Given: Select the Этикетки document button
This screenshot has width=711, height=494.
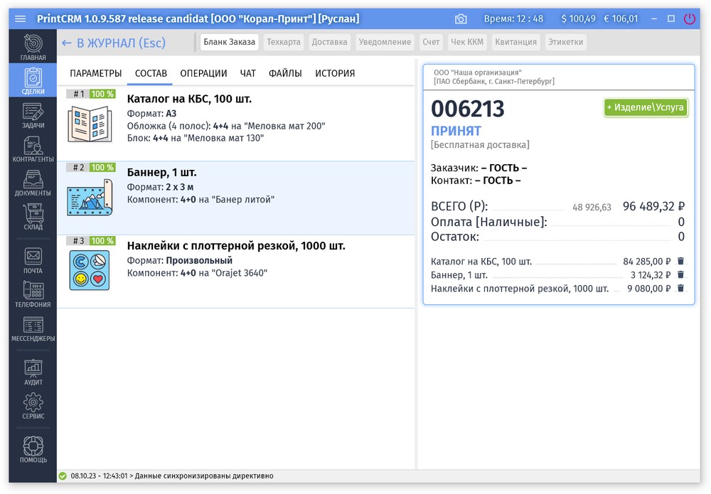Looking at the screenshot, I should [x=566, y=42].
